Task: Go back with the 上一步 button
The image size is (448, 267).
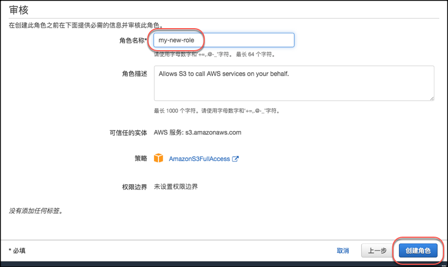Action: 377,250
